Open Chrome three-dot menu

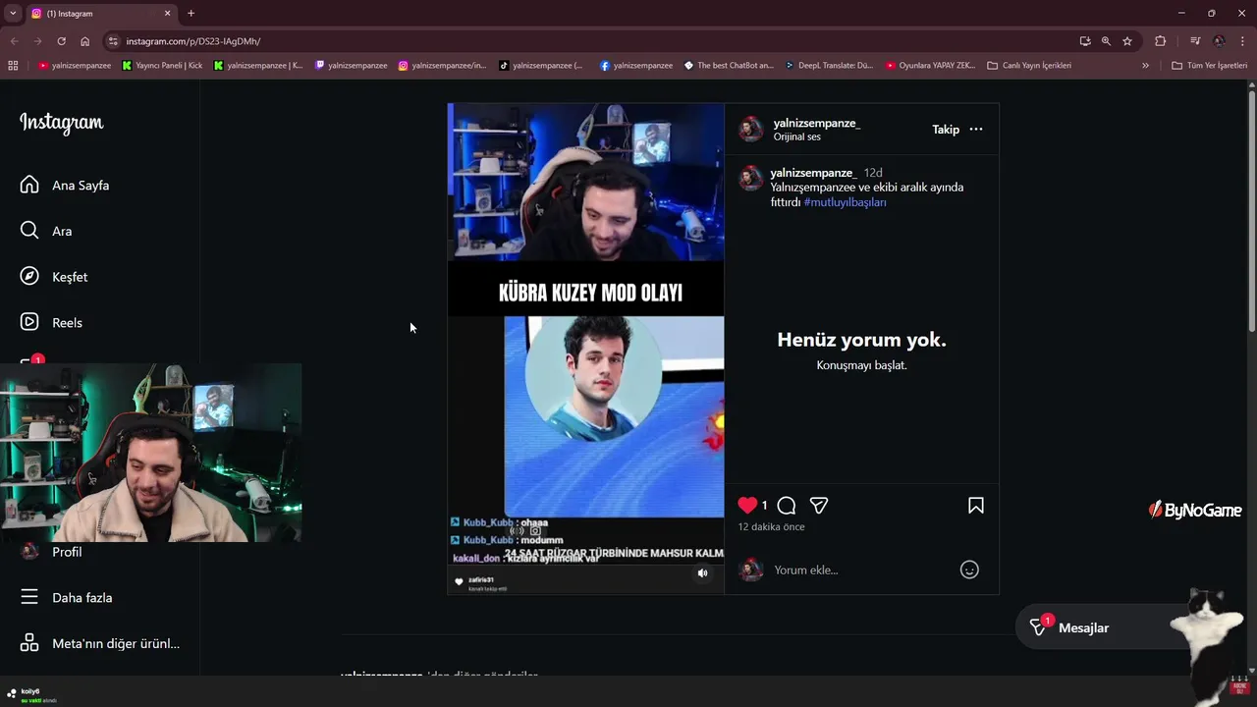[x=1242, y=41]
